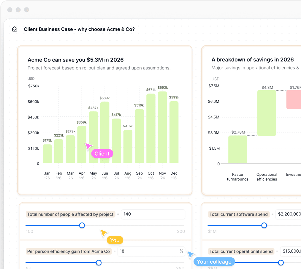Select the tallest November bar showing $693k
Image resolution: width=301 pixels, height=269 pixels.
click(162, 128)
